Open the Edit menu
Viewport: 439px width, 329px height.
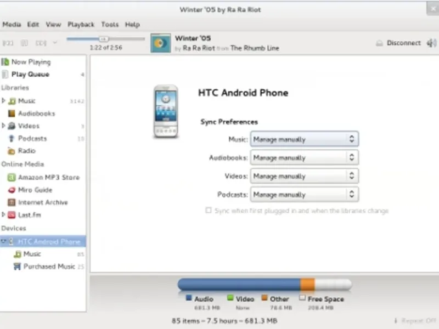pos(33,25)
